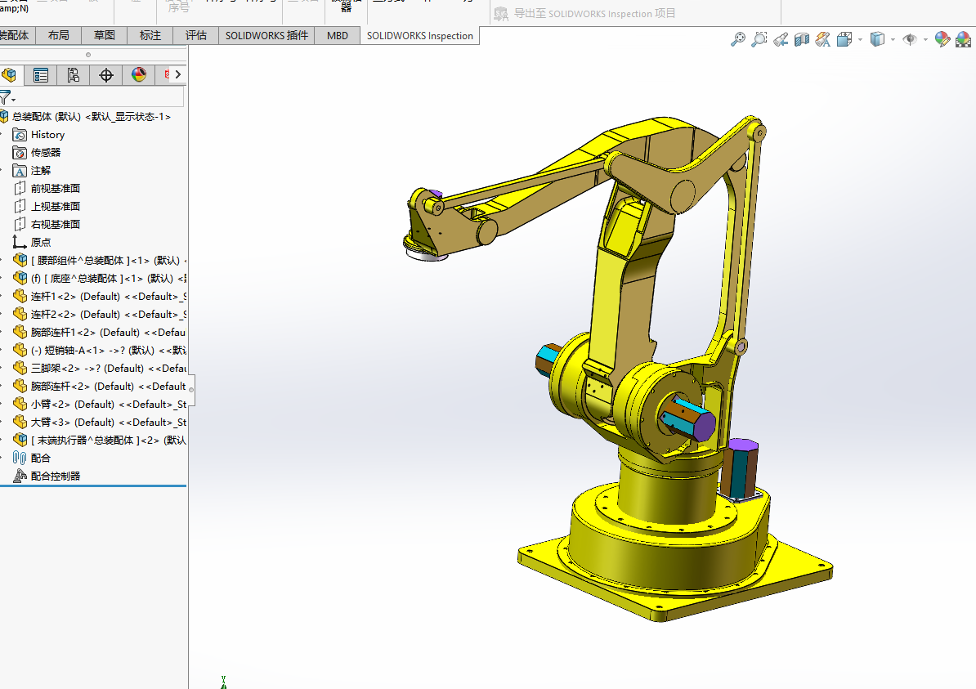Image resolution: width=976 pixels, height=689 pixels.
Task: Open the 标注 tab
Action: coord(150,35)
